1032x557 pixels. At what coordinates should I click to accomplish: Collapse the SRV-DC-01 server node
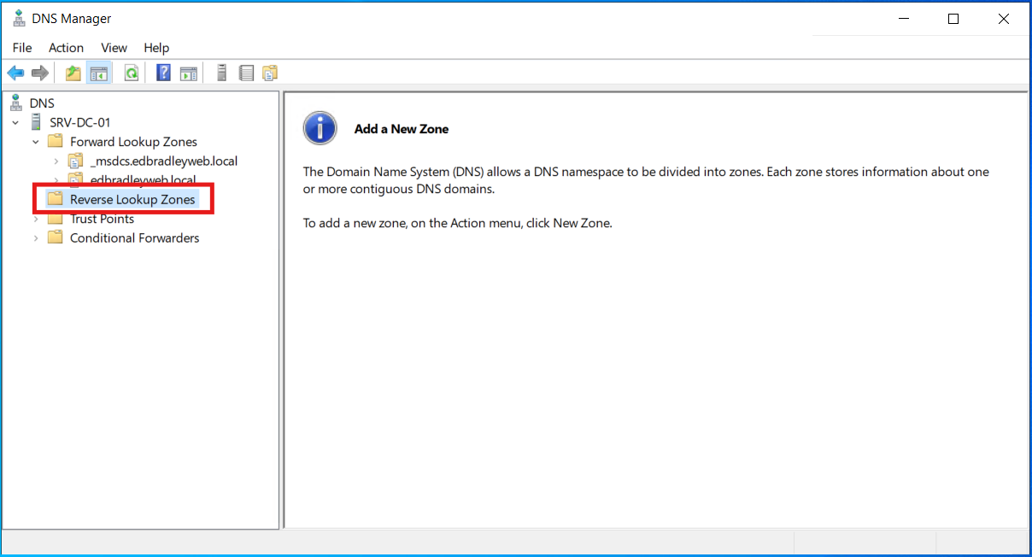(15, 121)
